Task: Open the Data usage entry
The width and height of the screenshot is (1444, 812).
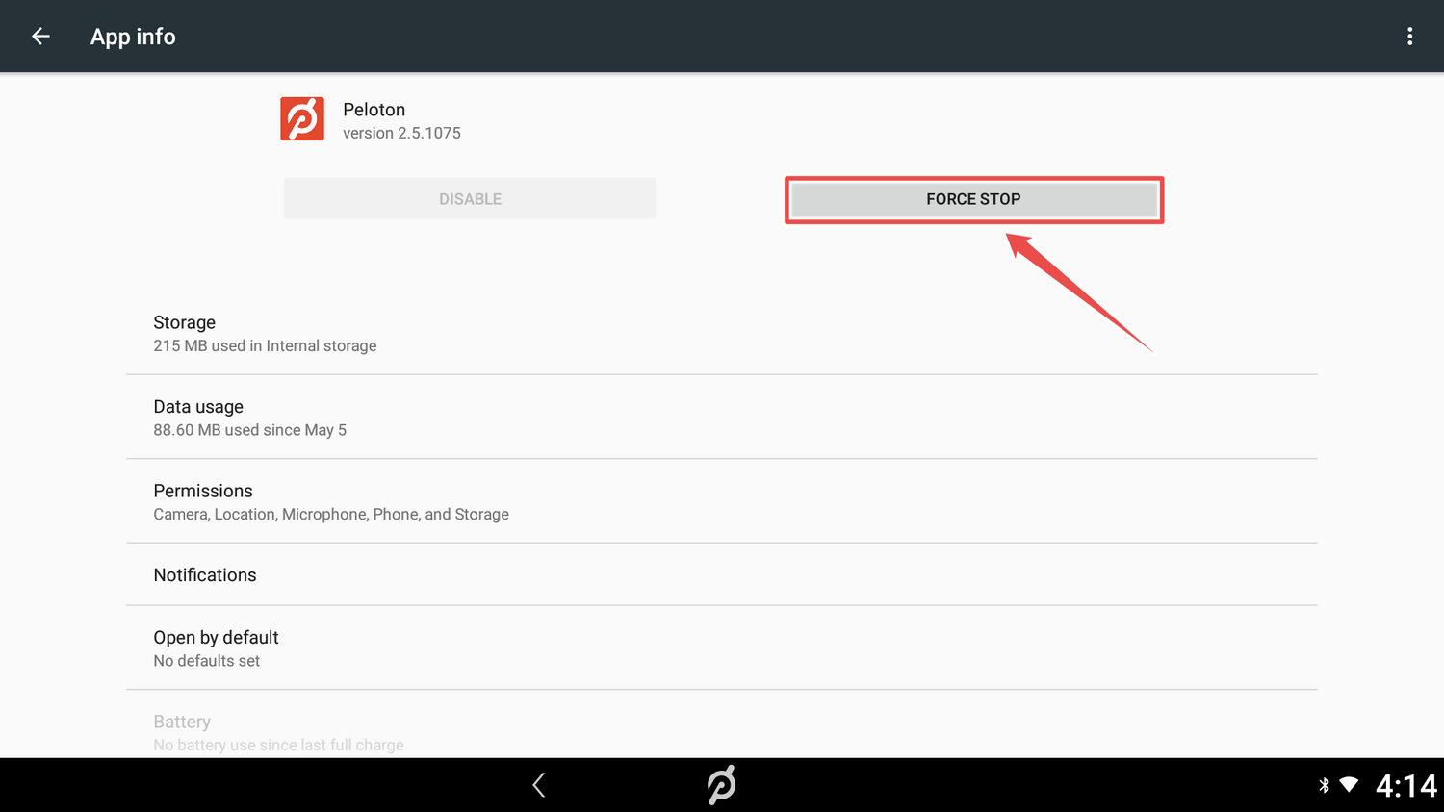Action: (722, 417)
